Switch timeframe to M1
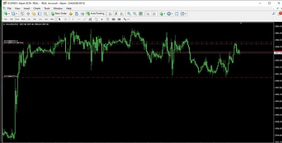This screenshot has width=282, height=143. point(6,19)
